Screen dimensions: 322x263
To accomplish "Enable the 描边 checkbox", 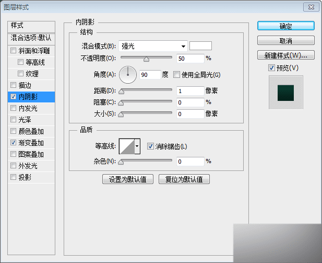I will (x=14, y=85).
